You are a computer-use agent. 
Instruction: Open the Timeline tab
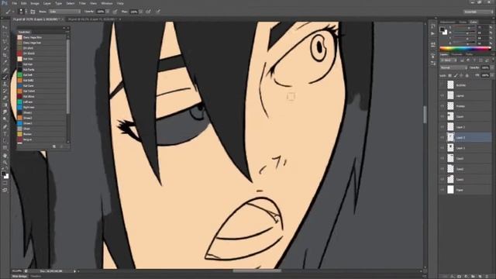[36, 277]
